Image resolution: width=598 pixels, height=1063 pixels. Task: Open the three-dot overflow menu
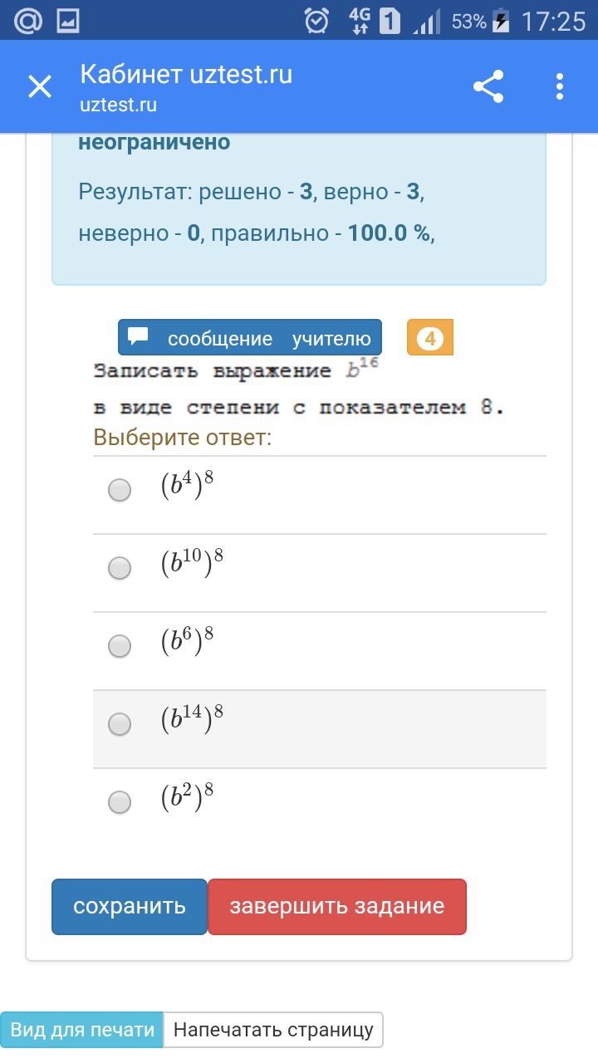[x=560, y=86]
